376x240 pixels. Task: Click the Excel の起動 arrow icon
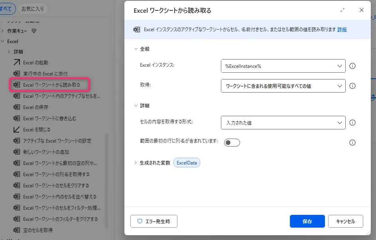click(17, 62)
